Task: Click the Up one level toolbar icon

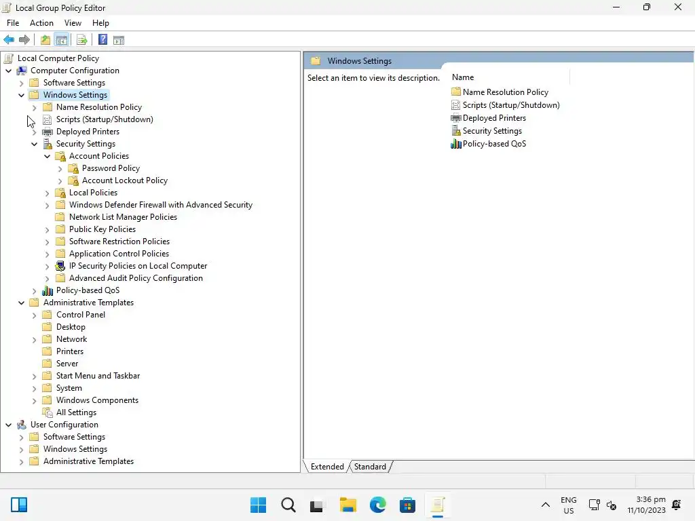Action: [x=45, y=40]
